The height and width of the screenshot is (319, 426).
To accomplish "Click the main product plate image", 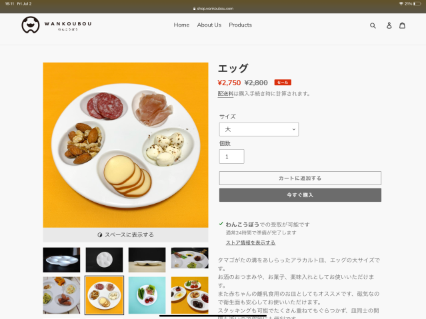I will coord(125,145).
